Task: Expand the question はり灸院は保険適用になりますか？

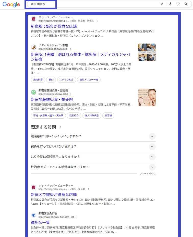Action: pos(93,157)
